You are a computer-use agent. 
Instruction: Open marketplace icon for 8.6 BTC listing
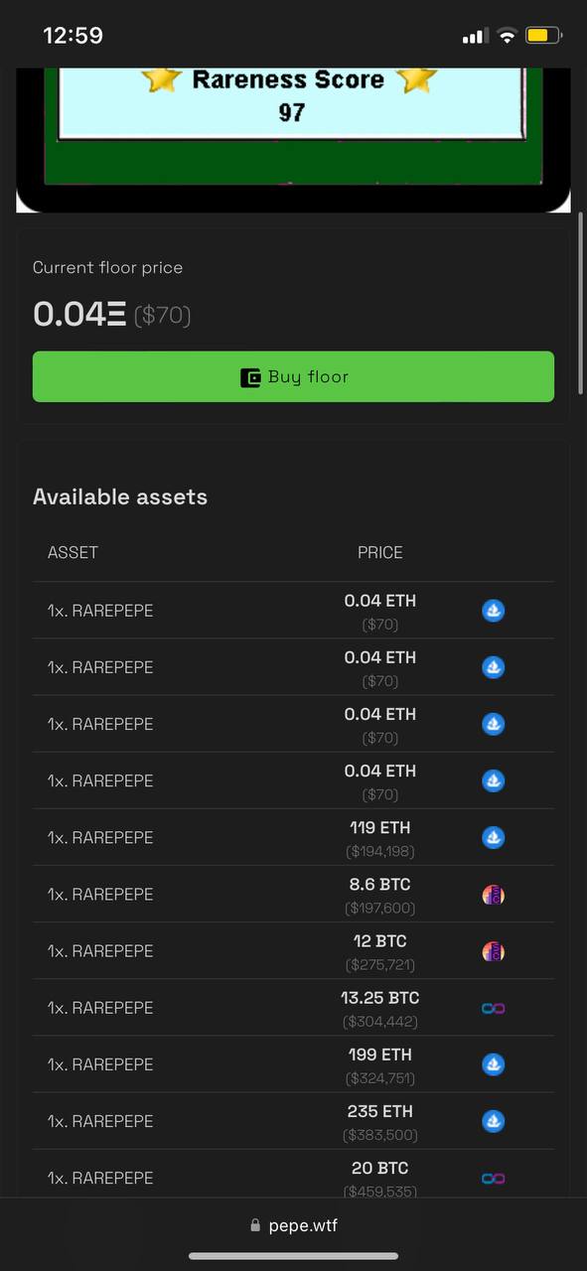pyautogui.click(x=493, y=894)
